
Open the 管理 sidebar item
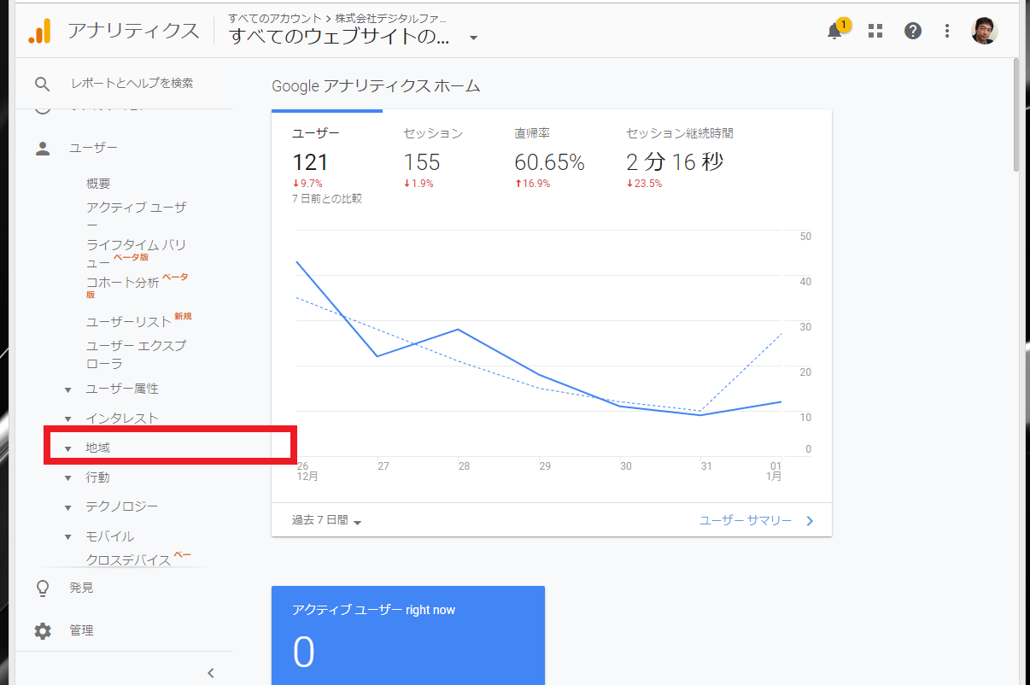click(x=81, y=631)
